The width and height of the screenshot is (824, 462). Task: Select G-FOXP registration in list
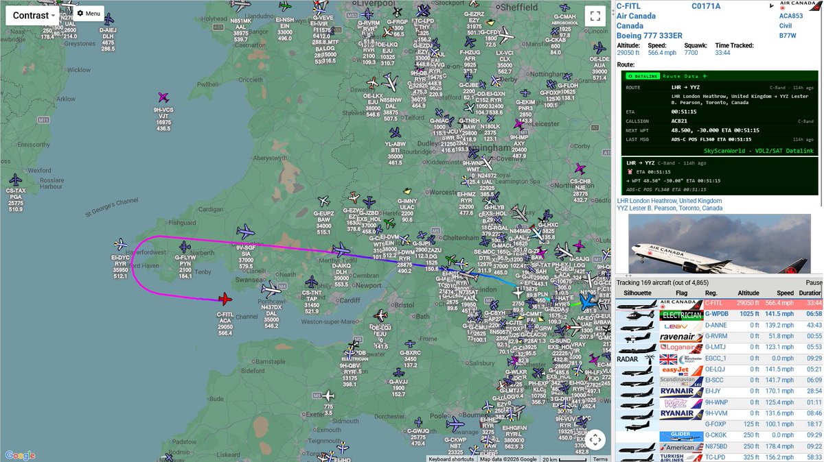(716, 424)
